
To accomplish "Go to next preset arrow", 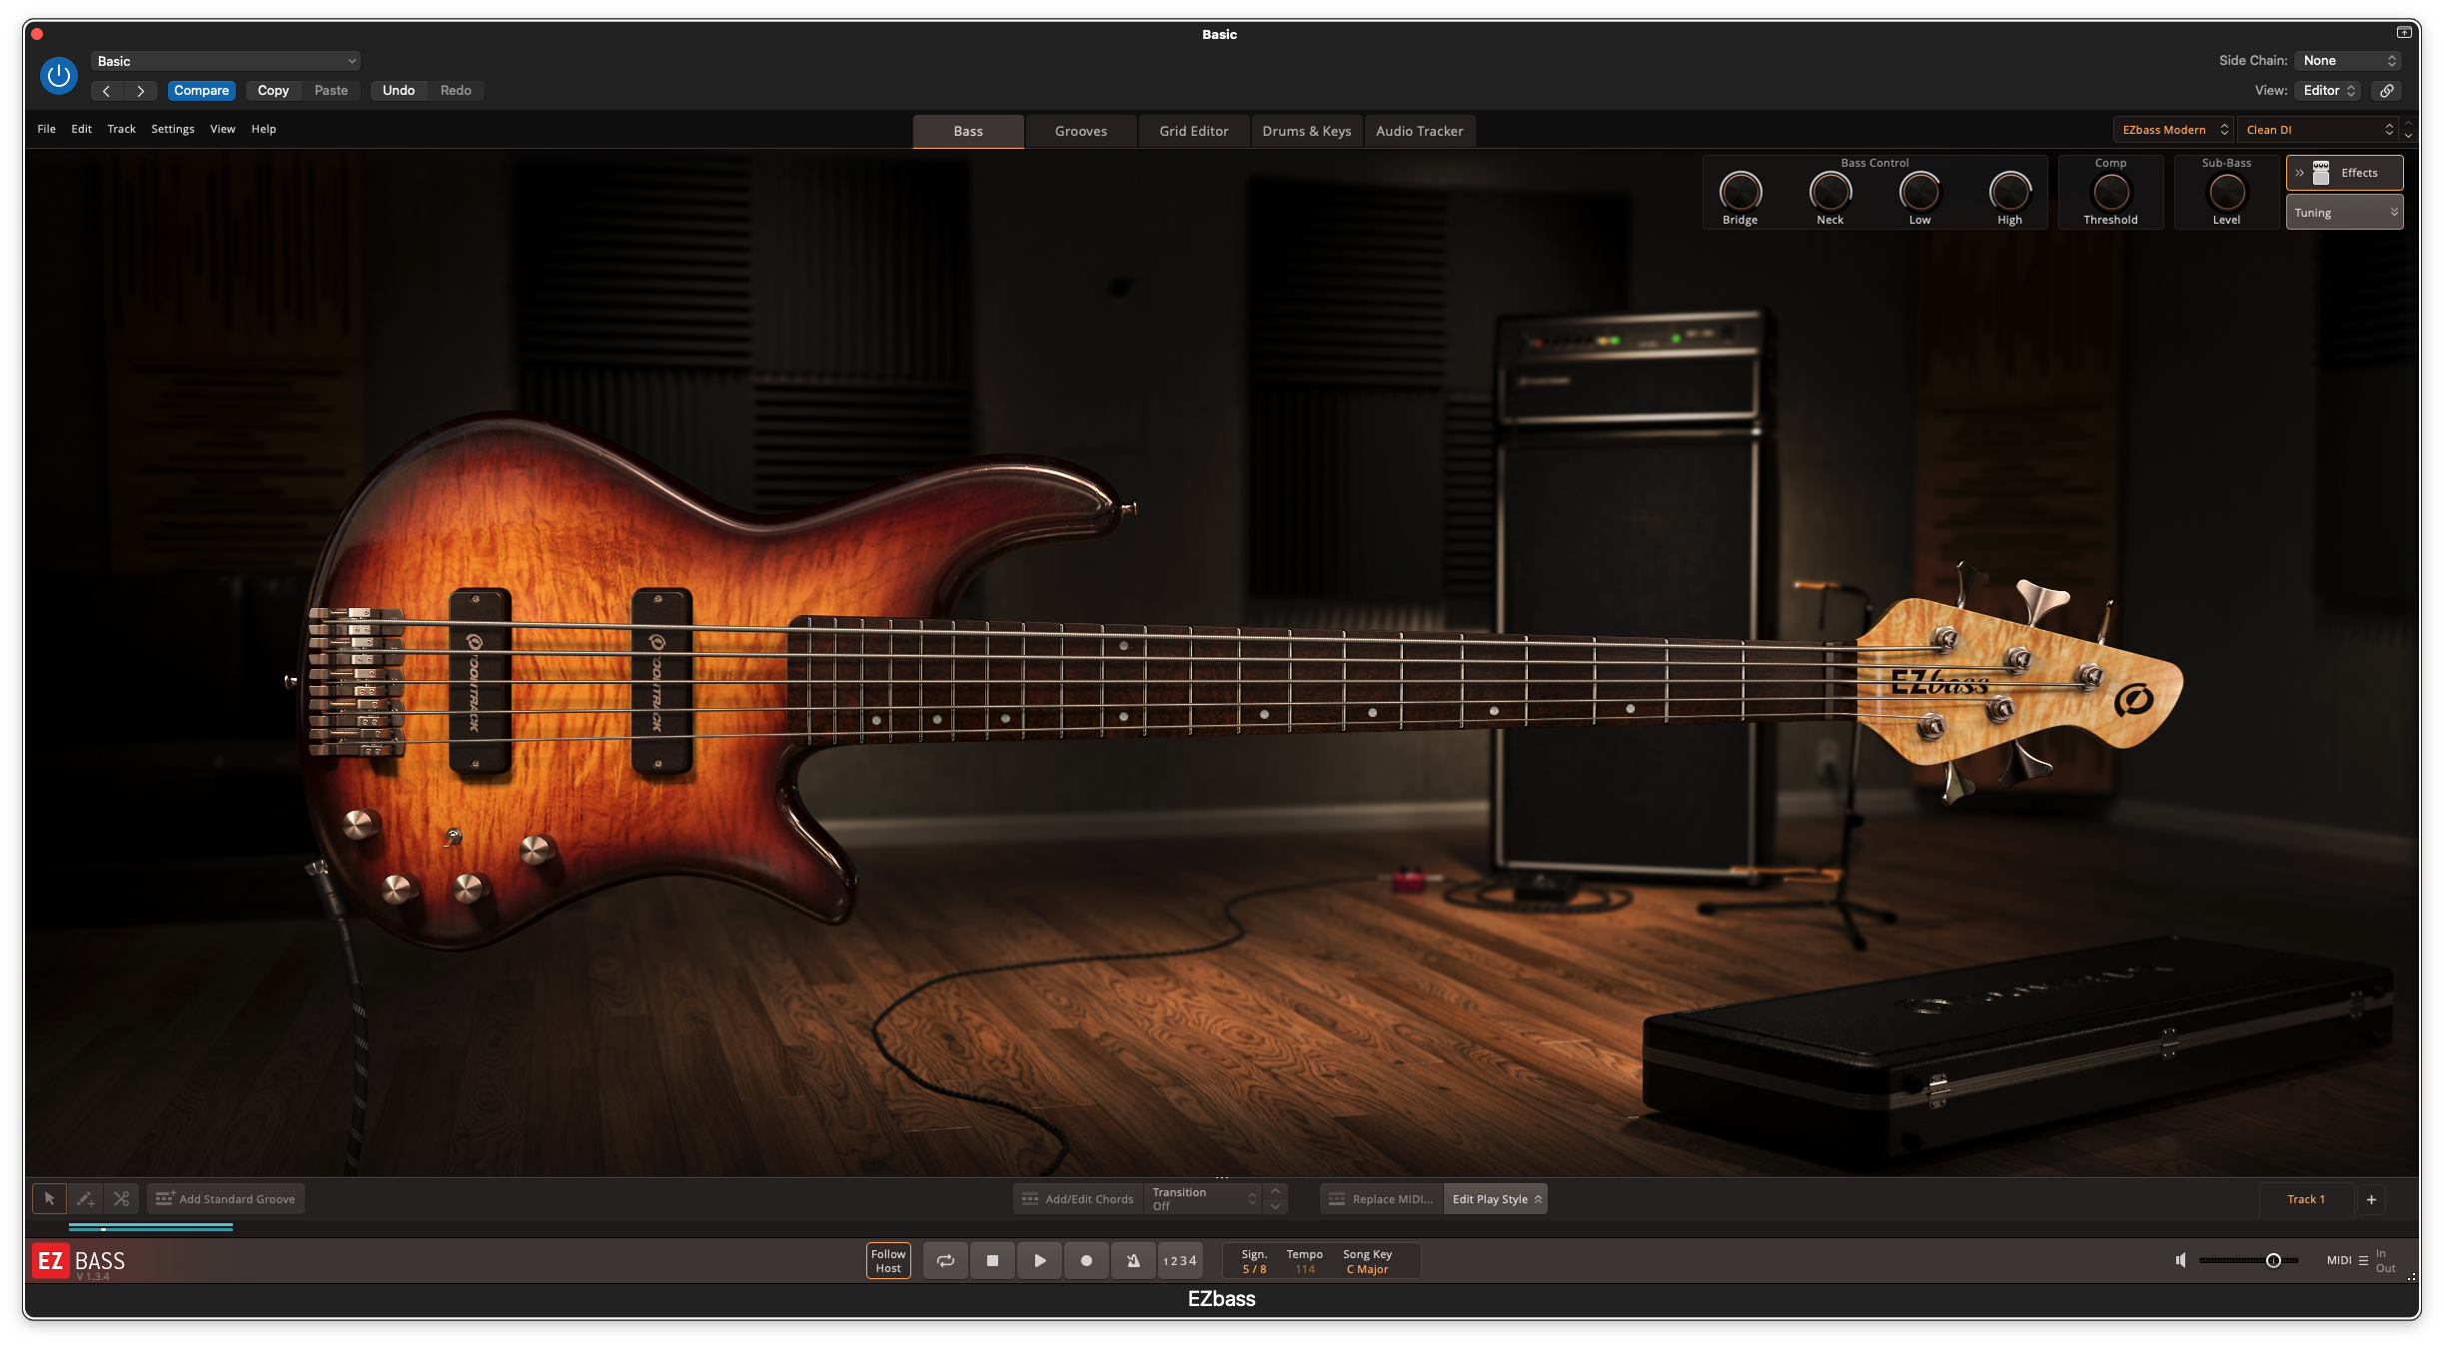I will pos(141,91).
